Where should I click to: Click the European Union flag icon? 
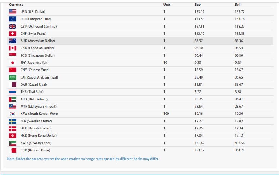(13, 19)
